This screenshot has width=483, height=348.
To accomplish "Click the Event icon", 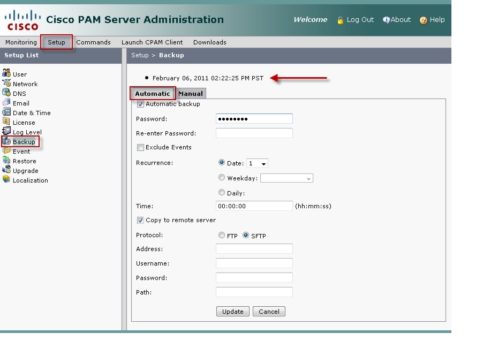I will 6,150.
